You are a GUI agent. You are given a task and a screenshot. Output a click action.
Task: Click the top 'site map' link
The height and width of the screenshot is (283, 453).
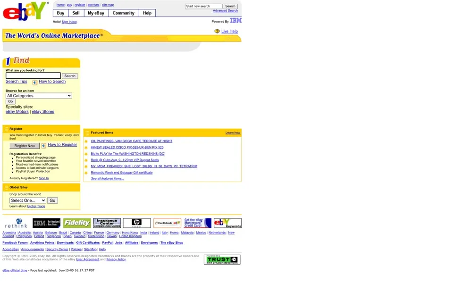(x=108, y=5)
